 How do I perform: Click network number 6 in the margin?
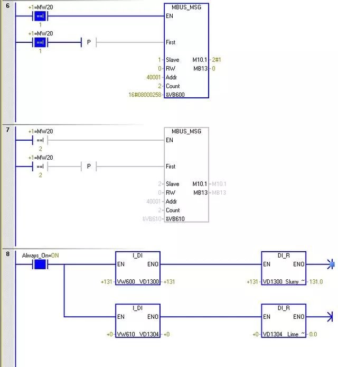point(7,6)
